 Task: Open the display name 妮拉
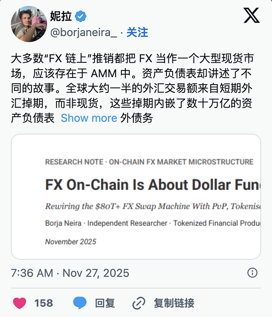(61, 17)
